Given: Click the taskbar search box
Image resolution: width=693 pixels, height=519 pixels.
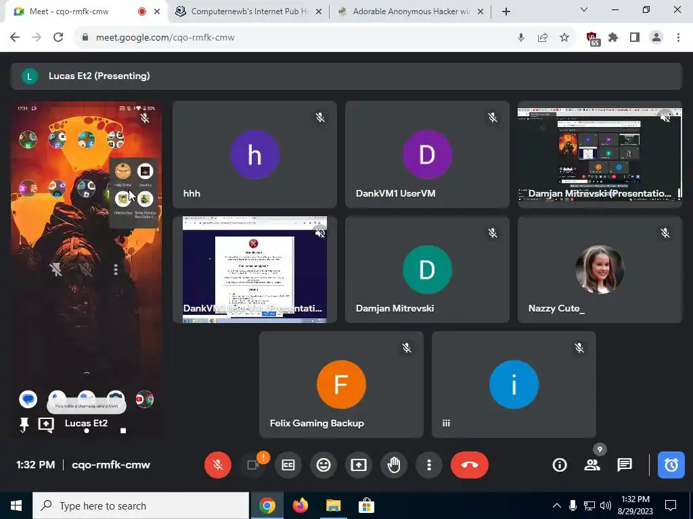Looking at the screenshot, I should coord(141,505).
